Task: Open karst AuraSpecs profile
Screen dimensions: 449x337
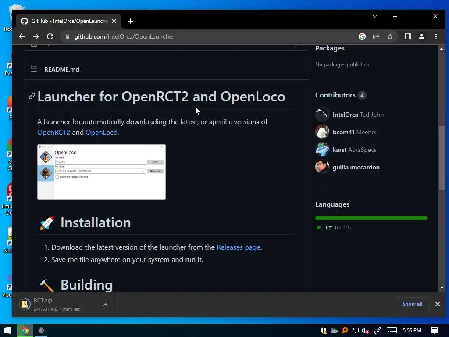Action: click(354, 150)
